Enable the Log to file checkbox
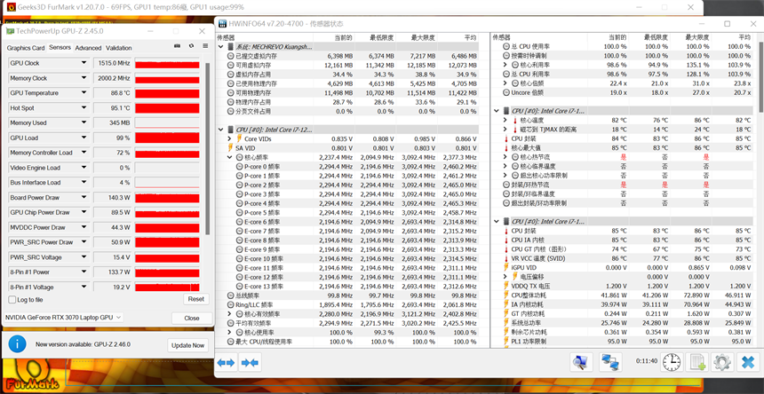764x394 pixels. pyautogui.click(x=12, y=300)
